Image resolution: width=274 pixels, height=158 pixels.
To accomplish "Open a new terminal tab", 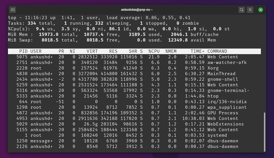I will [x=13, y=10].
